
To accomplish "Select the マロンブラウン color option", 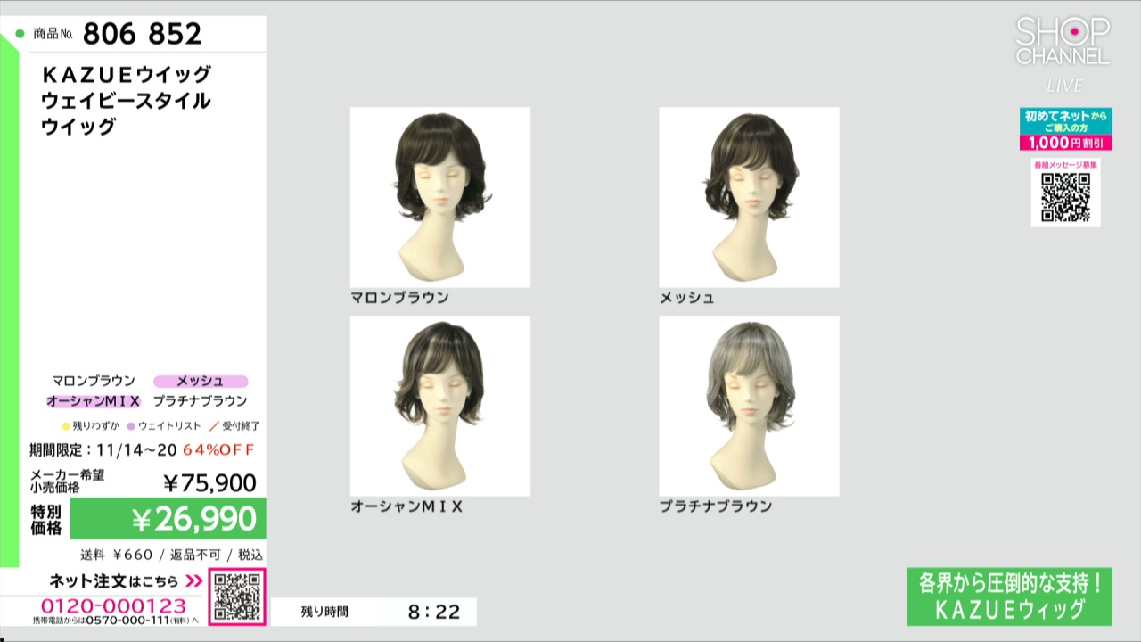I will point(94,381).
